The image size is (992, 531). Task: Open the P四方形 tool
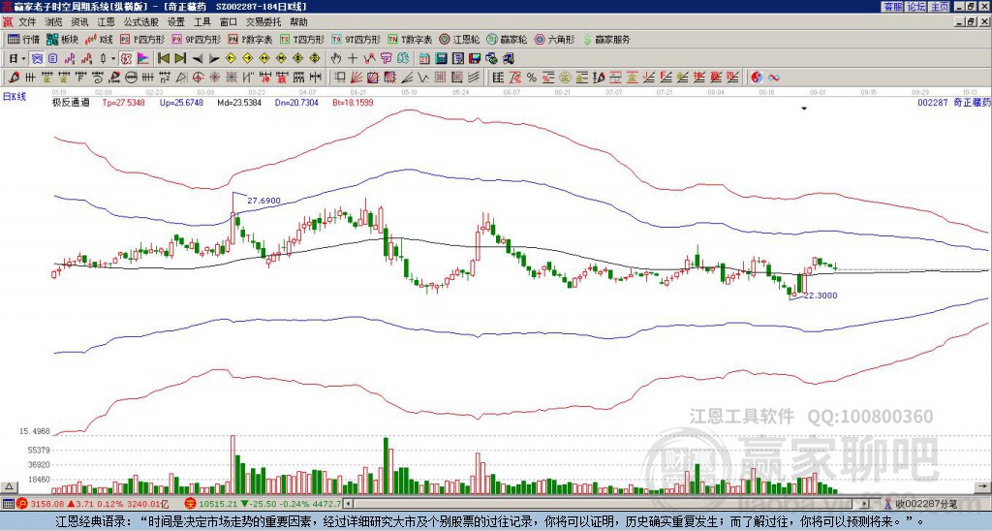pos(142,39)
